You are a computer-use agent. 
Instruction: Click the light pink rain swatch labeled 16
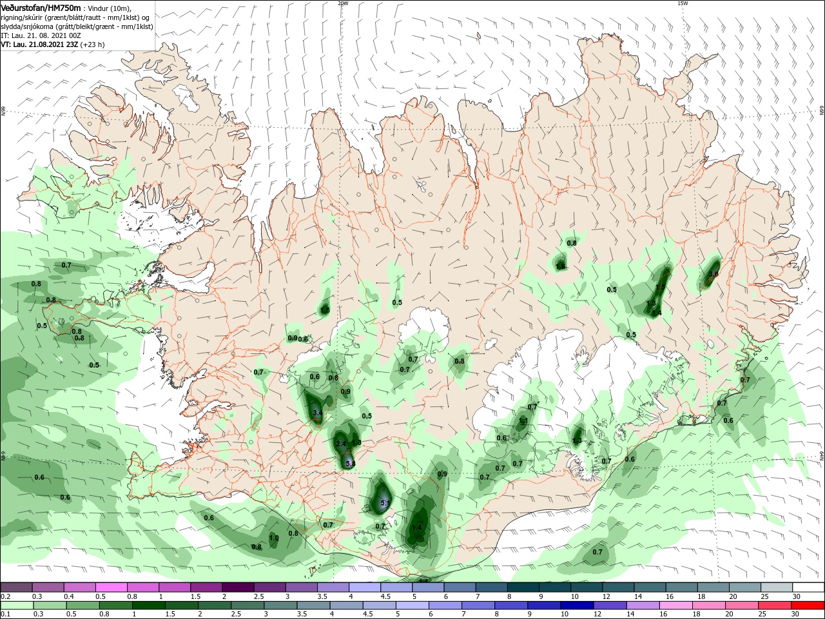click(x=675, y=605)
